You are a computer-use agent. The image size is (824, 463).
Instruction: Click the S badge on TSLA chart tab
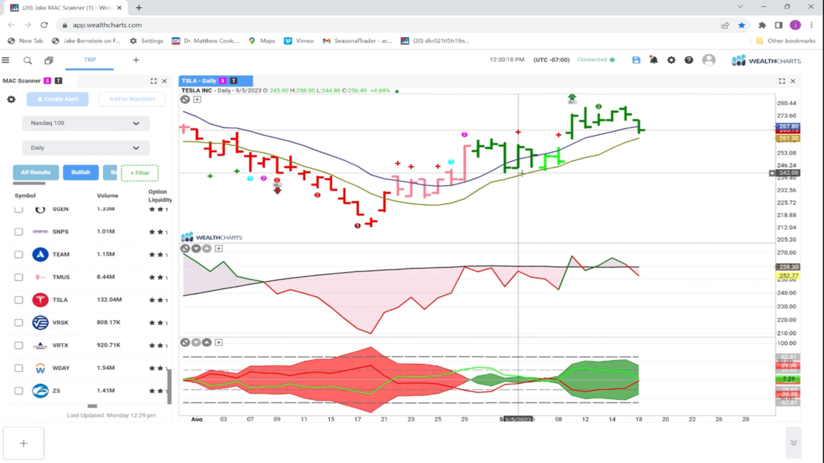click(222, 81)
